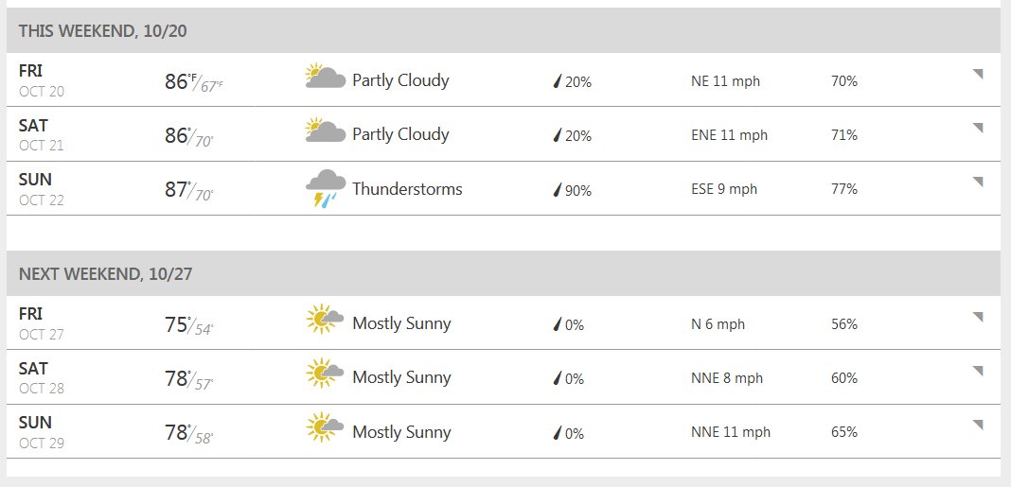Click the mostly sunny icon for Saturday Oct 28
Viewport: 1011px width, 487px height.
click(325, 373)
